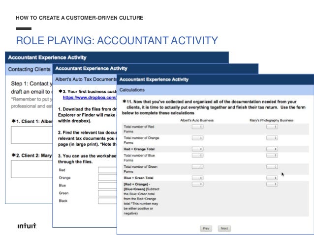Viewport: 314px width, 235px height.
Task: Click the Black worksheet input field
Action: point(107,201)
